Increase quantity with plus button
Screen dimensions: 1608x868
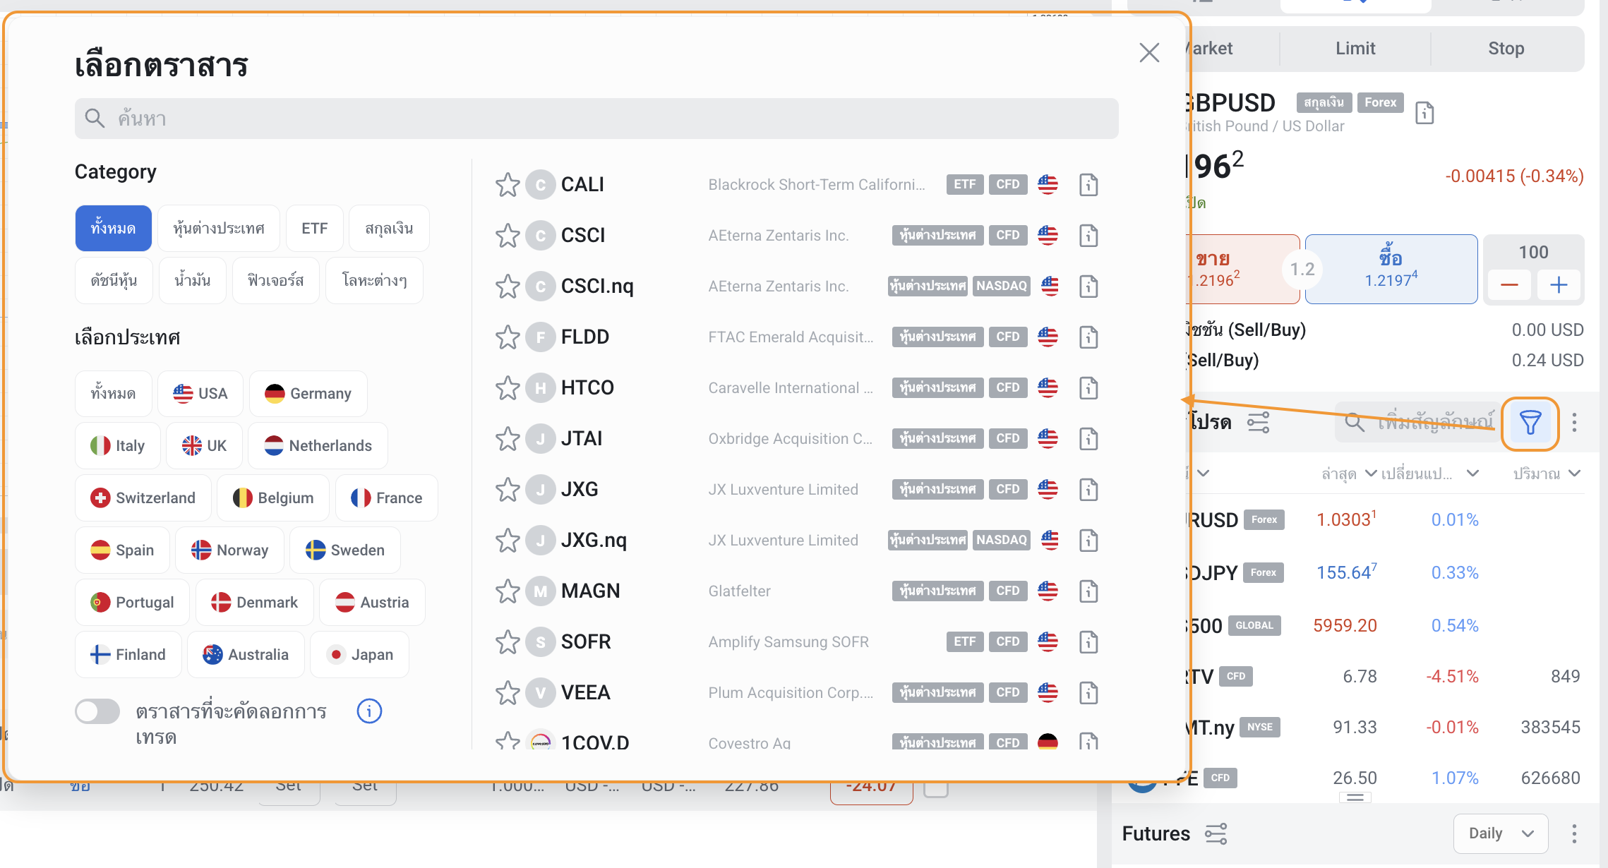[x=1559, y=285]
